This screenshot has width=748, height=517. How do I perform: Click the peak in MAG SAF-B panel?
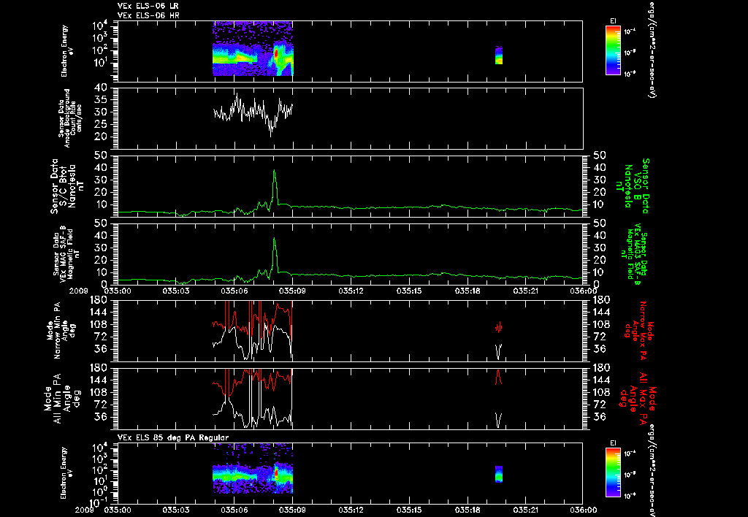tap(275, 239)
